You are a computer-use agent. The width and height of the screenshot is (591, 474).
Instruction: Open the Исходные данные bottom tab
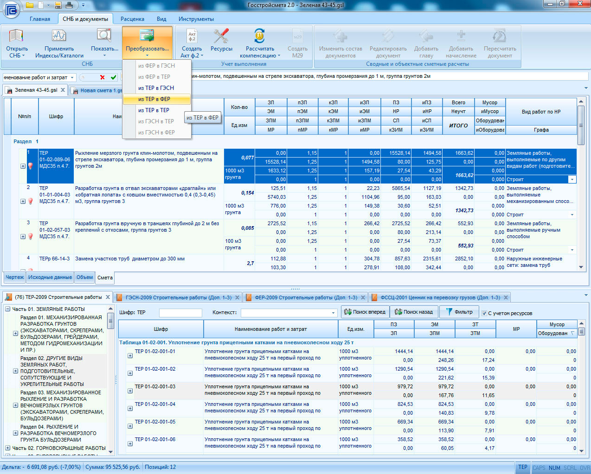coord(50,278)
